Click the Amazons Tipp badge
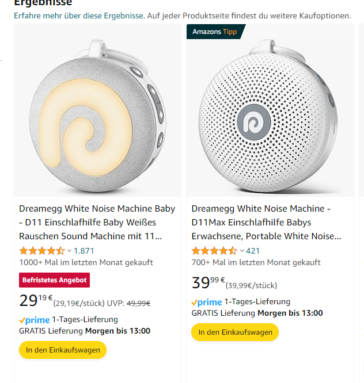Screen dimensions: 364x383 [214, 32]
